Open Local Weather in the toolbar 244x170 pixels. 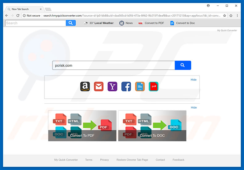coord(99,23)
